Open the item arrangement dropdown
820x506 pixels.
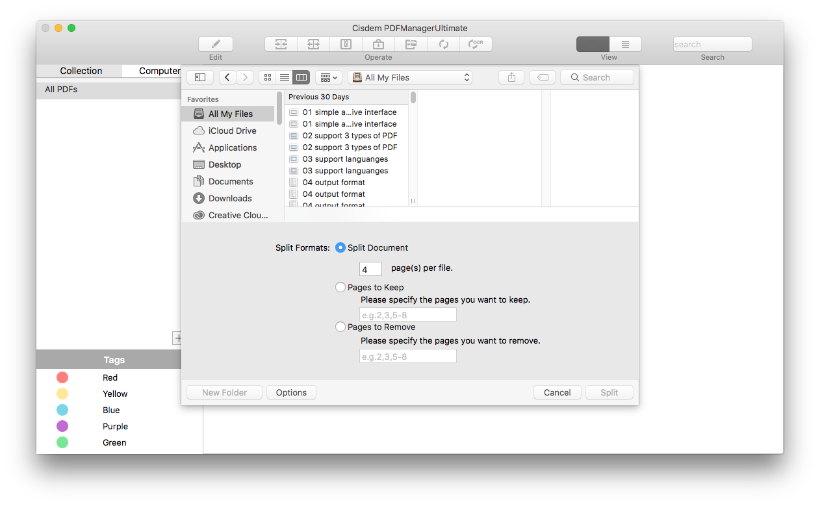coord(329,77)
